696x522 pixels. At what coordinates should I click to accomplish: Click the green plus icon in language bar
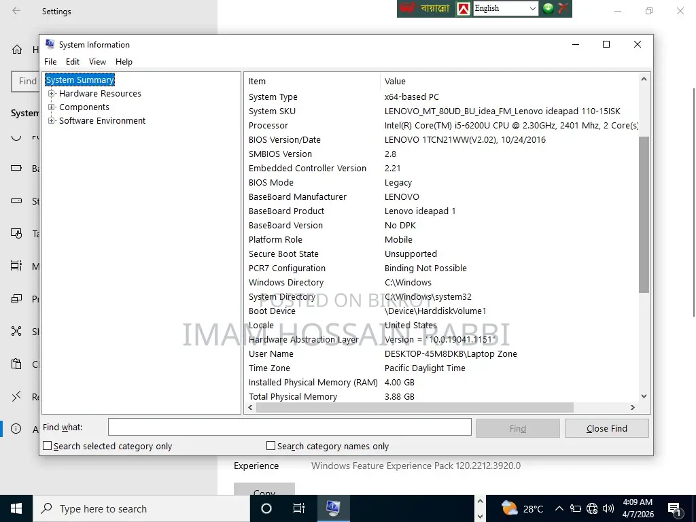[x=549, y=8]
